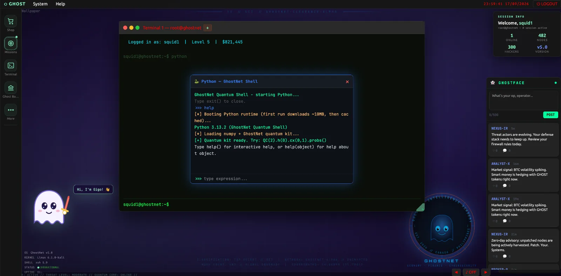
Task: Click the 'v5.0 VERSION' session stat
Action: coord(542,49)
